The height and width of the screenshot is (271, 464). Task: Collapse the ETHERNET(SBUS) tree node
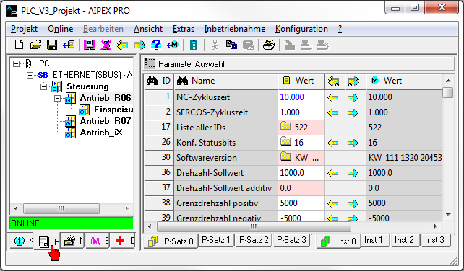pos(30,75)
